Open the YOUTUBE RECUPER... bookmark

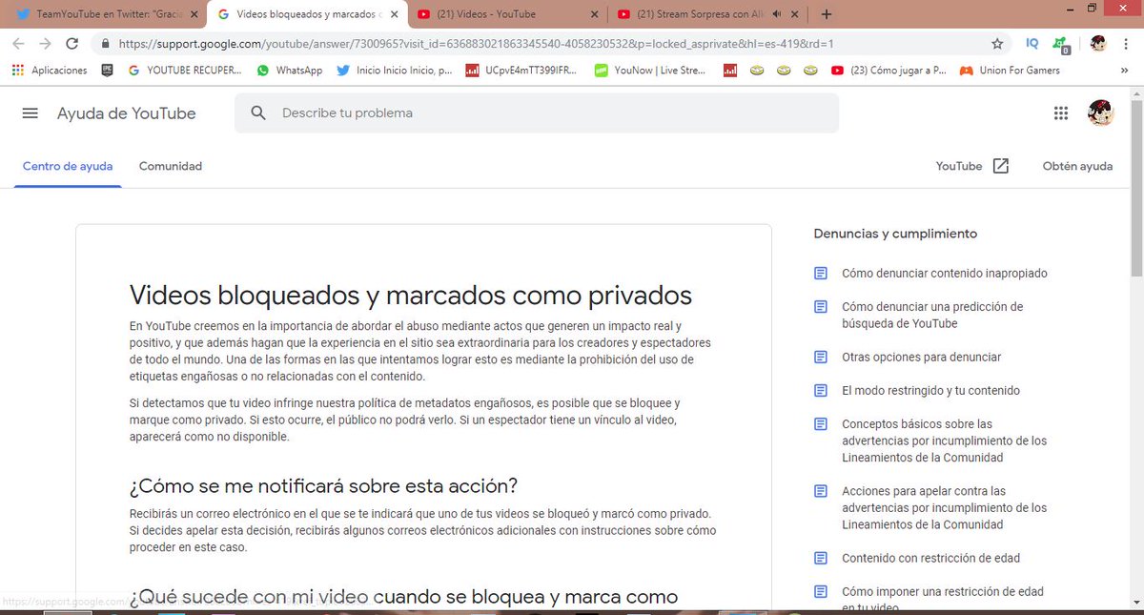[185, 70]
